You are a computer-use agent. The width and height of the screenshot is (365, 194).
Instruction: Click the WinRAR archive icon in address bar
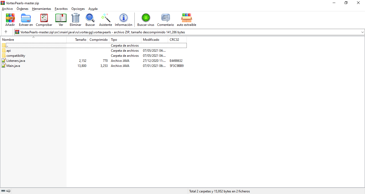[17, 32]
